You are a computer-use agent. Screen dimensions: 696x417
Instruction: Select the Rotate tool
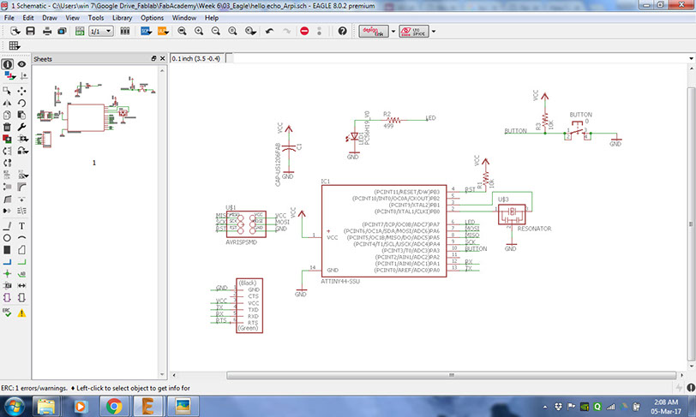tap(21, 103)
